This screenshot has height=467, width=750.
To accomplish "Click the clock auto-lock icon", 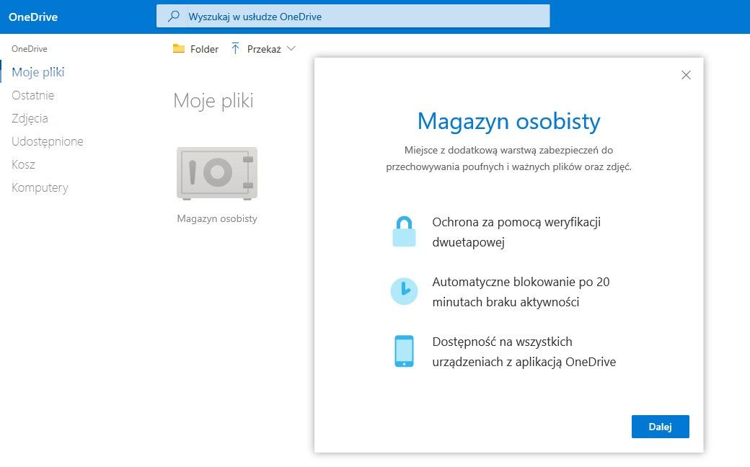I will click(404, 291).
